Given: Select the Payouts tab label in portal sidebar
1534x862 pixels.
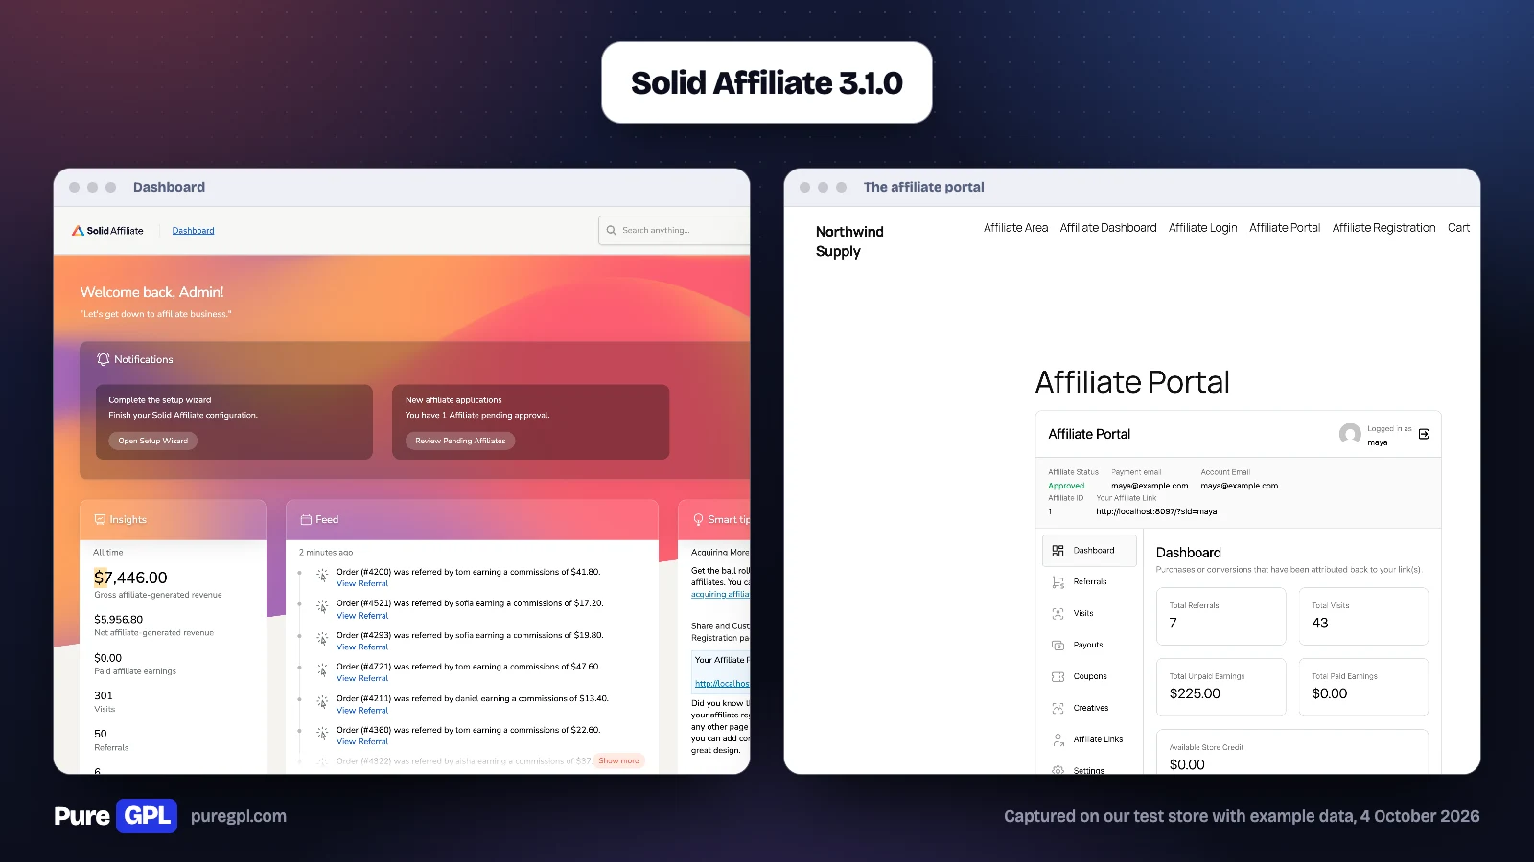Looking at the screenshot, I should coord(1088,645).
